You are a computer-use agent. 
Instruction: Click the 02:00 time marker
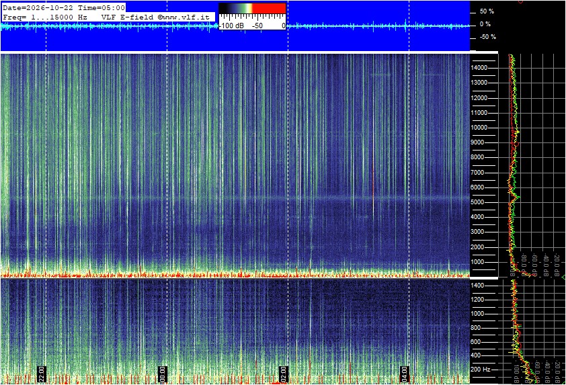click(284, 374)
